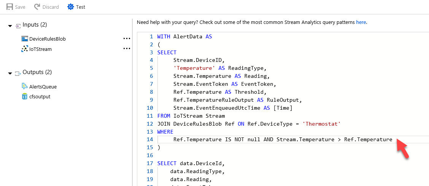Click the Test gear icon
Viewport: 429px width, 186px height.
pyautogui.click(x=71, y=7)
